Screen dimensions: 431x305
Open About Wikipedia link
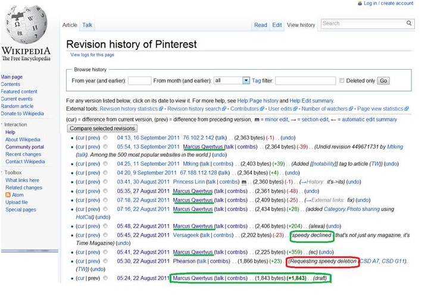pos(23,139)
